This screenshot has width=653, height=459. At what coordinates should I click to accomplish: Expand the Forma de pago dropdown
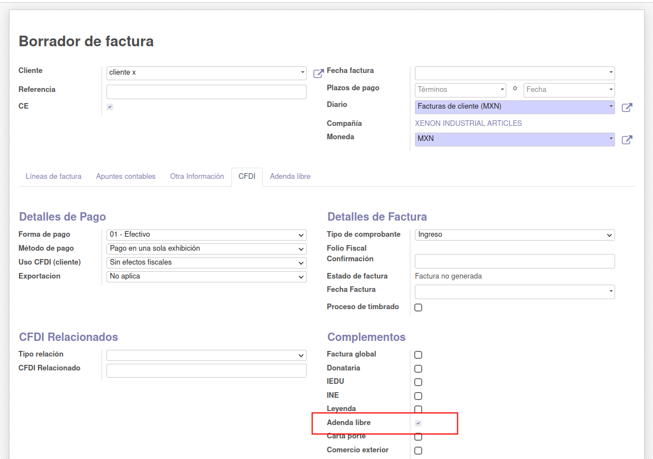pyautogui.click(x=206, y=235)
